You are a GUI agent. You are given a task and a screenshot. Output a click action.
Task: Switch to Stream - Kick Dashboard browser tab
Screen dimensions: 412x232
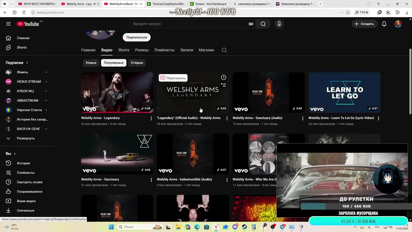click(208, 4)
